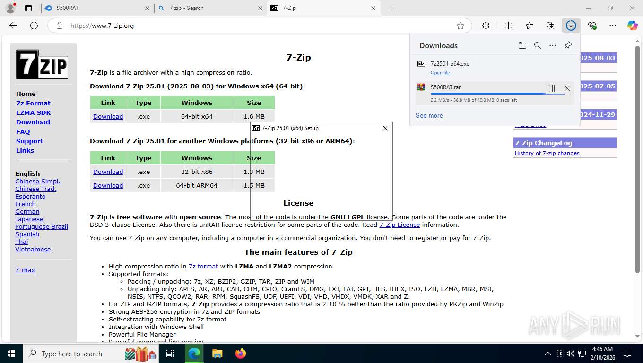
Task: Open the FAQ sidebar link
Action: pyautogui.click(x=23, y=131)
